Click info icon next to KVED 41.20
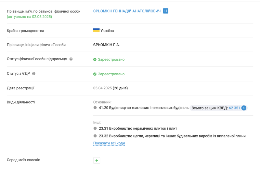The width and height of the screenshot is (260, 176). [x=95, y=108]
